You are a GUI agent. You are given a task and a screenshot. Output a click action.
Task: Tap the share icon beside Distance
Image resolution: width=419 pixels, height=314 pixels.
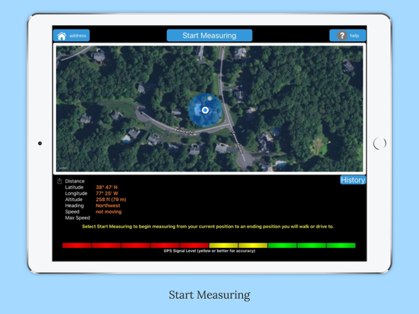tap(59, 181)
